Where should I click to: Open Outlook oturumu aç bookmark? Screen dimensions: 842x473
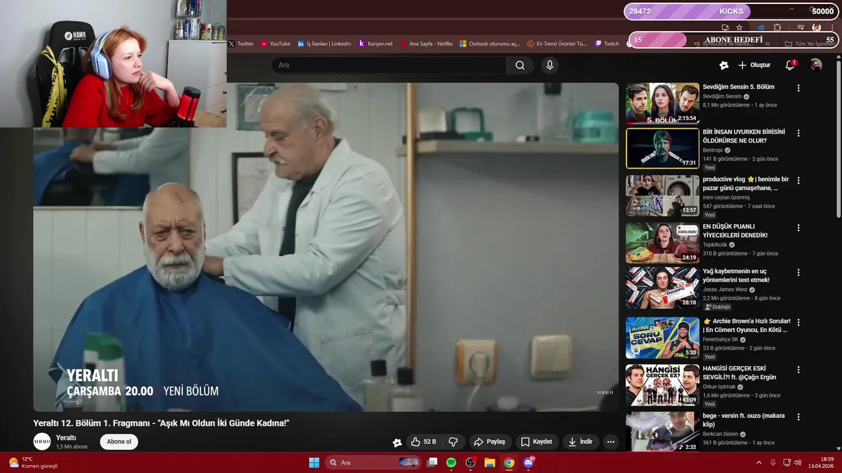point(490,43)
